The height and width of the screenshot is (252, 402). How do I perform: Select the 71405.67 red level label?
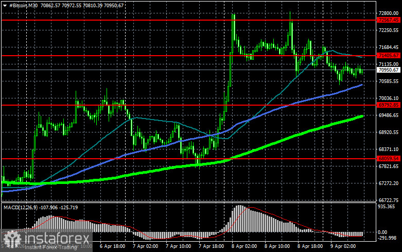click(389, 56)
